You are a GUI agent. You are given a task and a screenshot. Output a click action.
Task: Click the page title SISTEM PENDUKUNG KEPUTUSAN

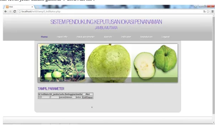[x=106, y=22]
